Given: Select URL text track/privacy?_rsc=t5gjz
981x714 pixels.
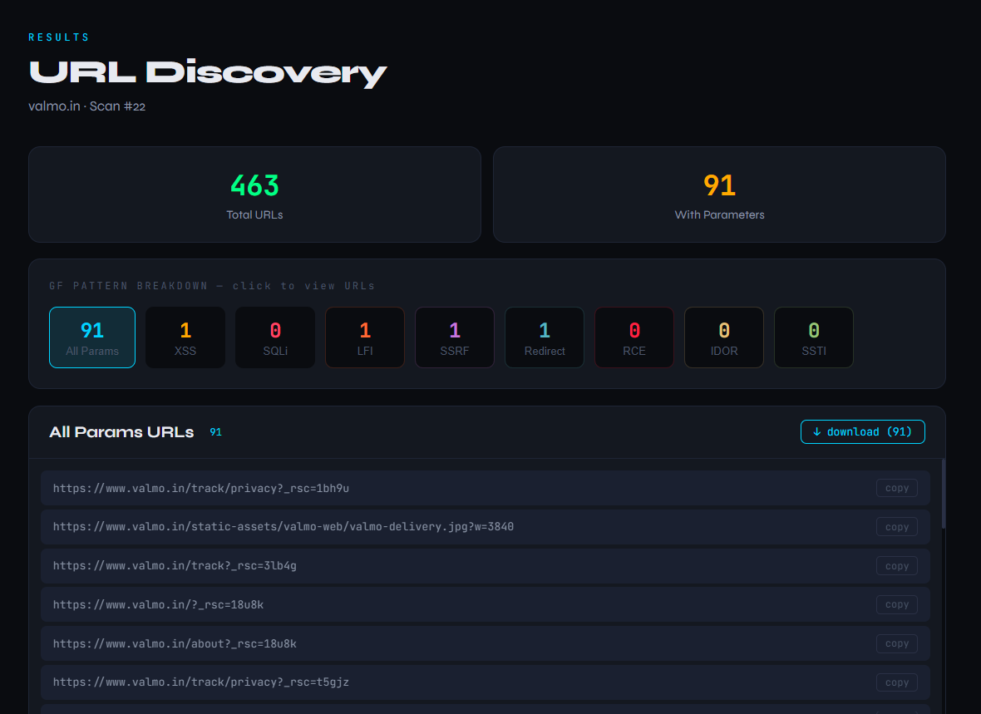Looking at the screenshot, I should coord(201,682).
